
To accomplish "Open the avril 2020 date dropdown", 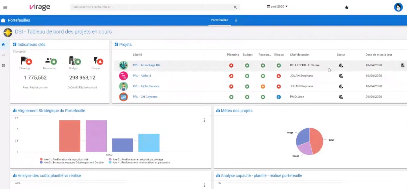I will pos(277,6).
